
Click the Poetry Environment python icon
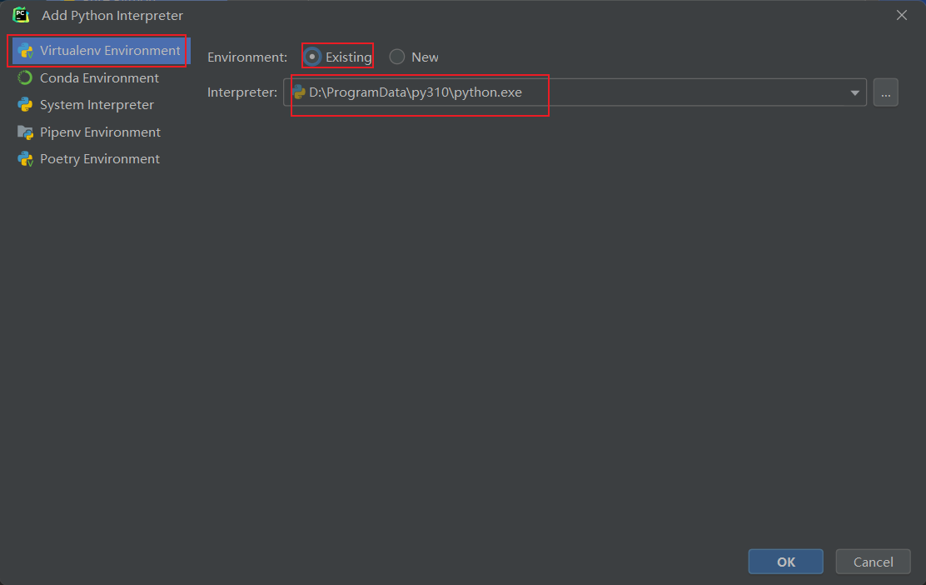(25, 159)
